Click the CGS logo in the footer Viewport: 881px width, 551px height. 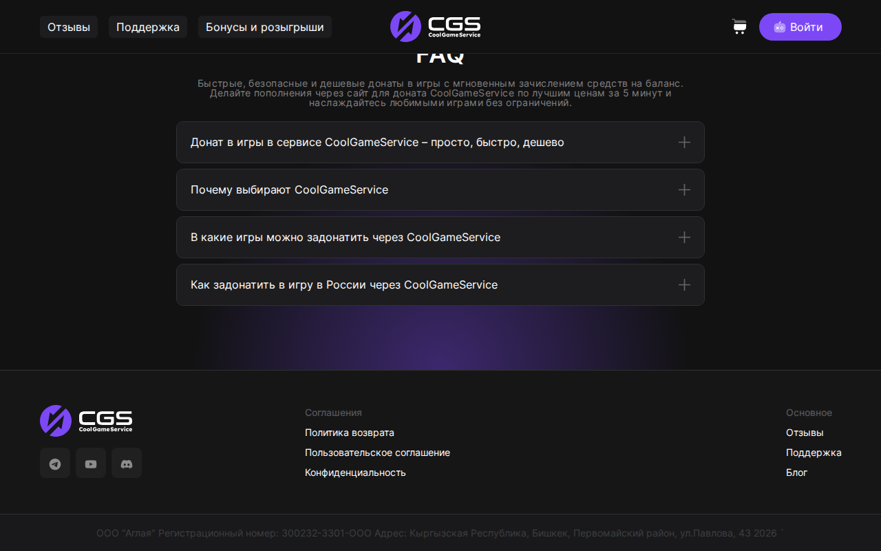point(86,420)
